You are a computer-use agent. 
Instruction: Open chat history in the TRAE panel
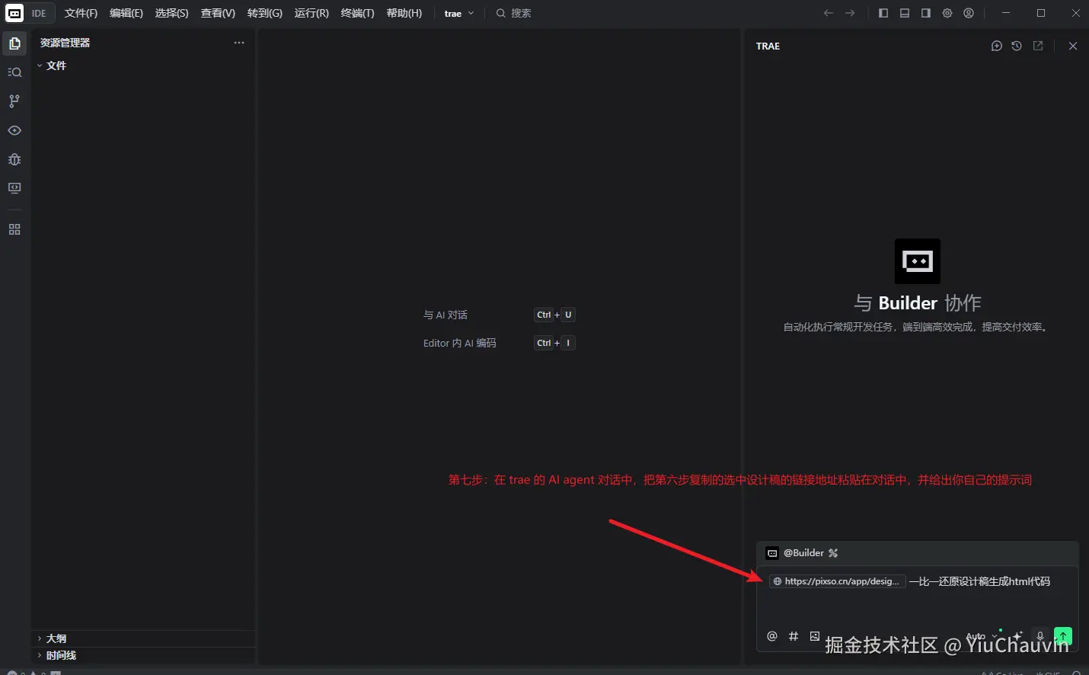1017,46
